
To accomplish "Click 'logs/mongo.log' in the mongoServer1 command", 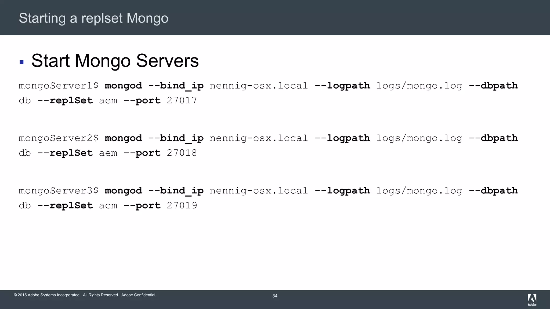I will coord(419,86).
